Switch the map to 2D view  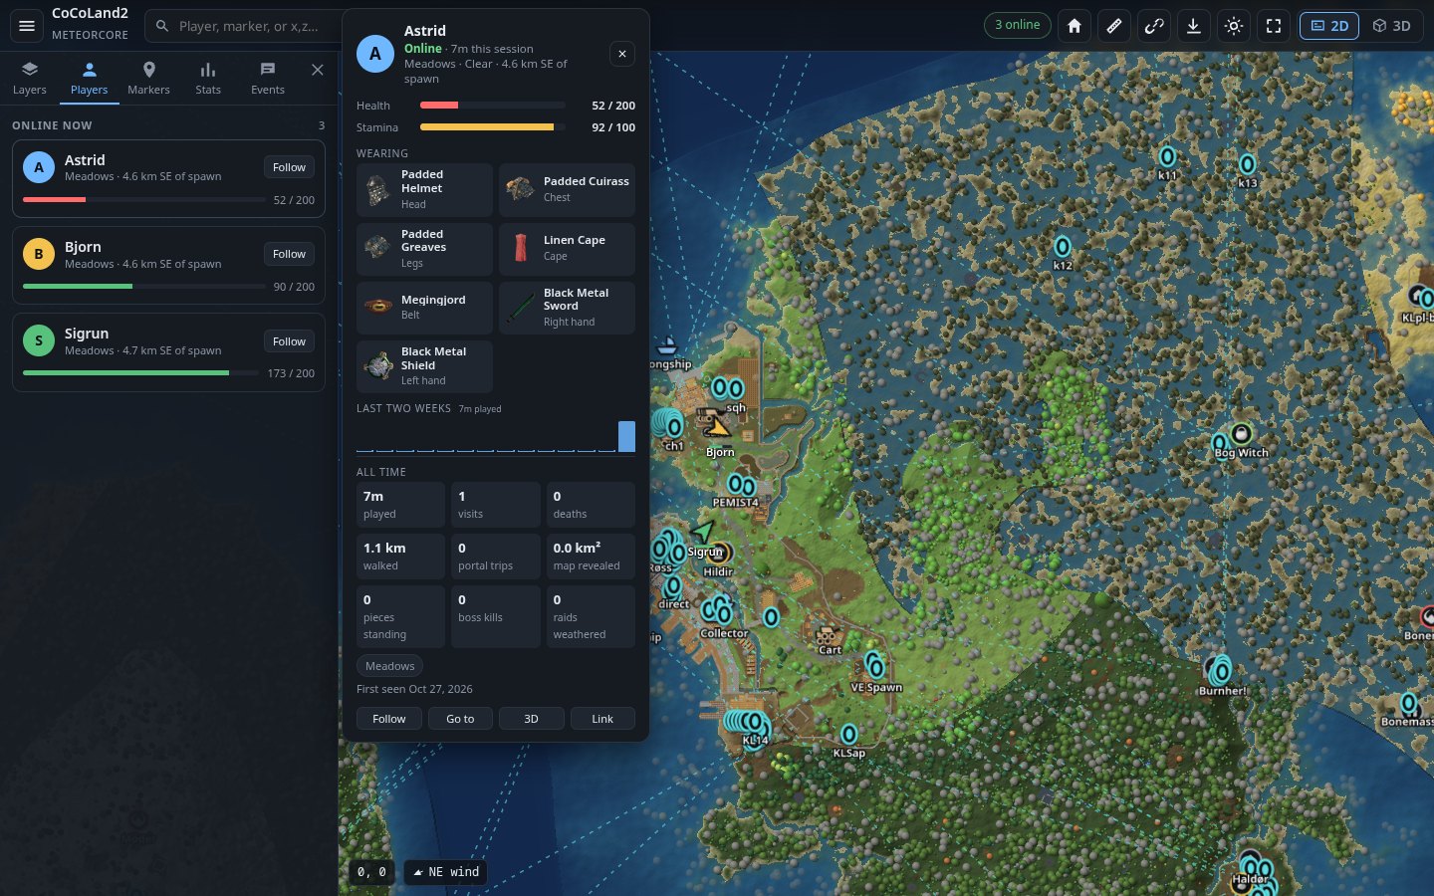1329,26
